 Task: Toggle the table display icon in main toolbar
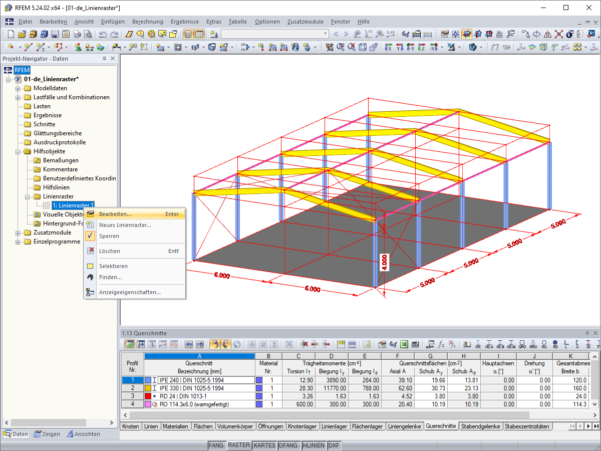(x=199, y=34)
